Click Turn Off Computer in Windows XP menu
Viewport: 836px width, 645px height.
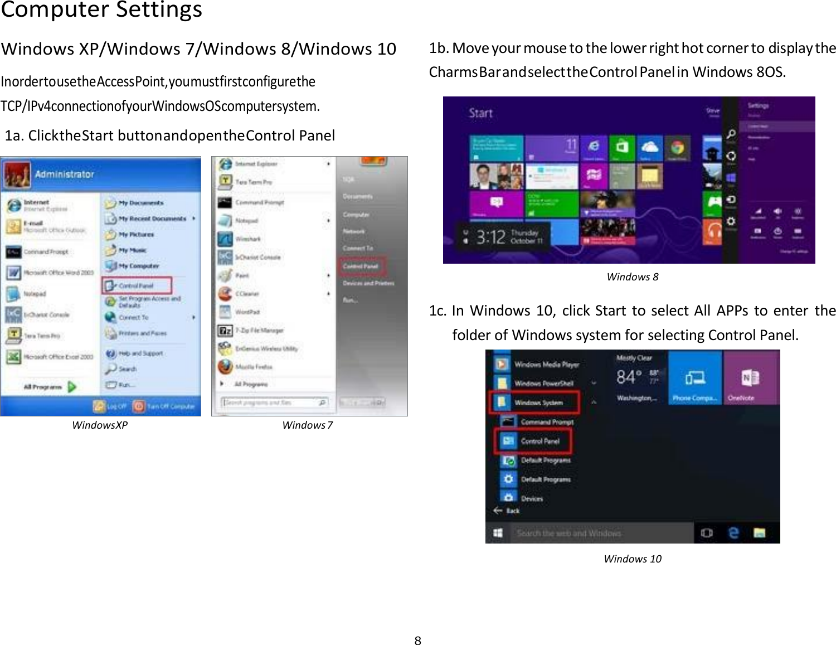point(163,406)
